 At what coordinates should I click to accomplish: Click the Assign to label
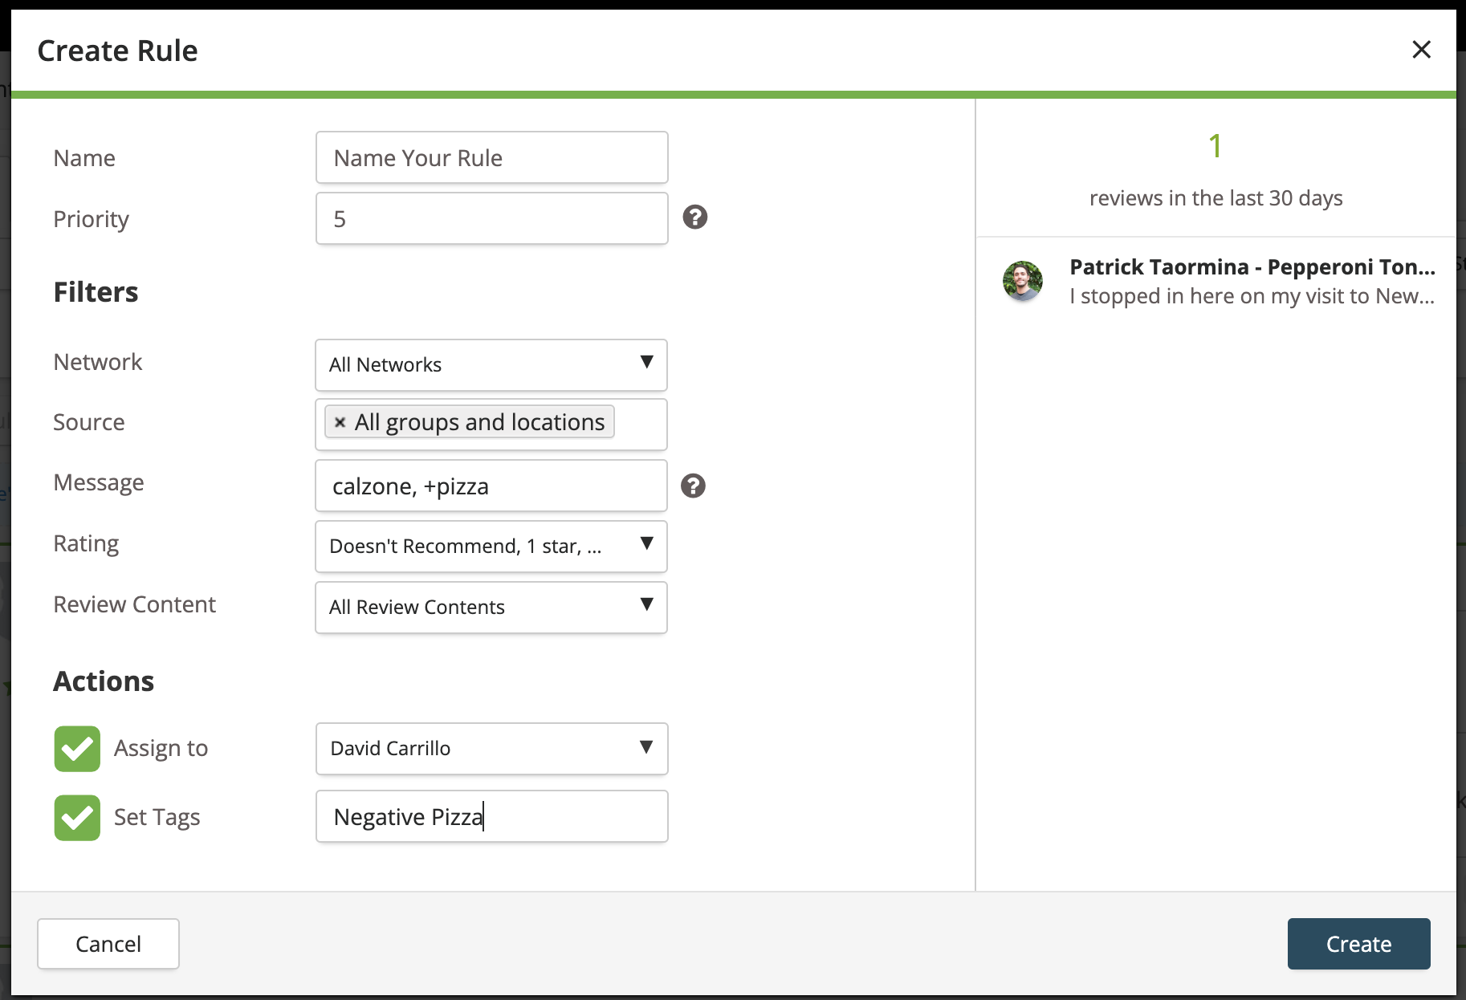pyautogui.click(x=161, y=749)
